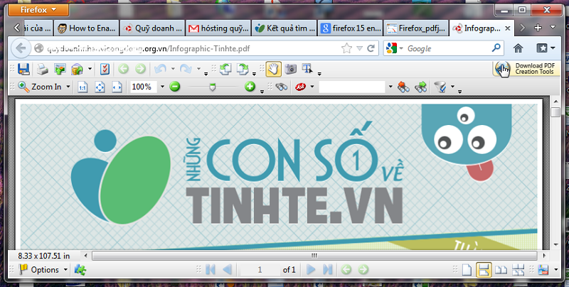
Task: Print the PDF with printer icon
Action: click(x=42, y=69)
